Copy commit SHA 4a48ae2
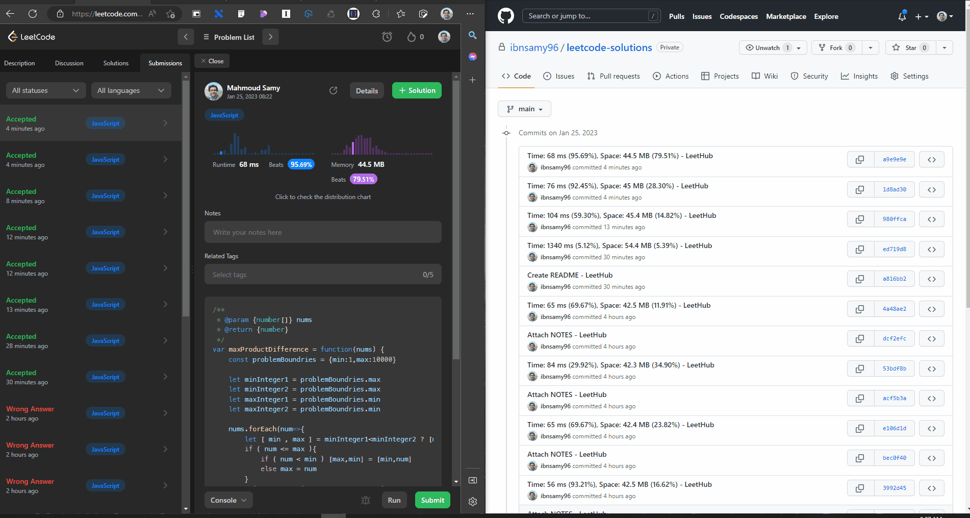This screenshot has height=518, width=970. (x=860, y=309)
